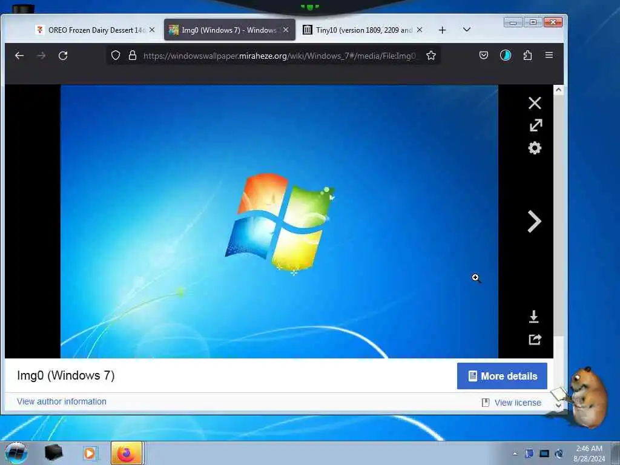The image size is (620, 465).
Task: Click Firefox icon in the taskbar
Action: point(127,453)
